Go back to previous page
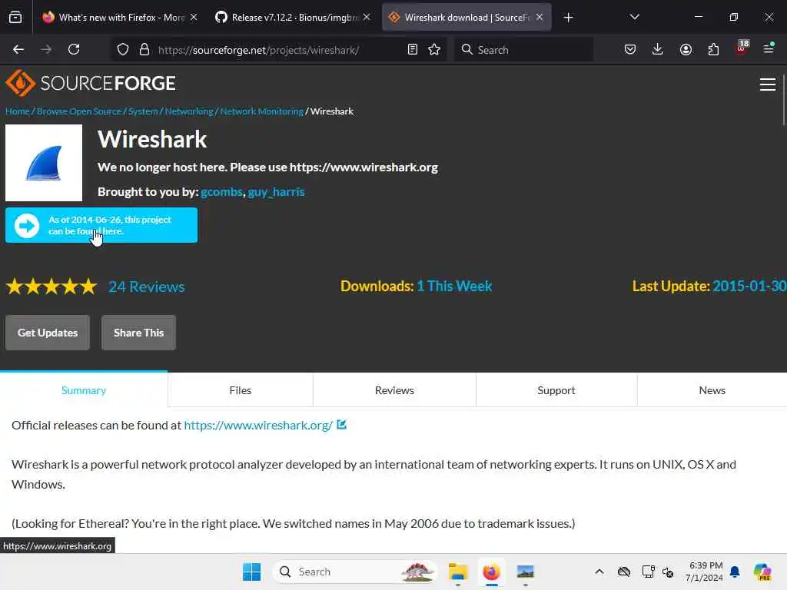Screen dimensions: 787x590 pos(18,49)
